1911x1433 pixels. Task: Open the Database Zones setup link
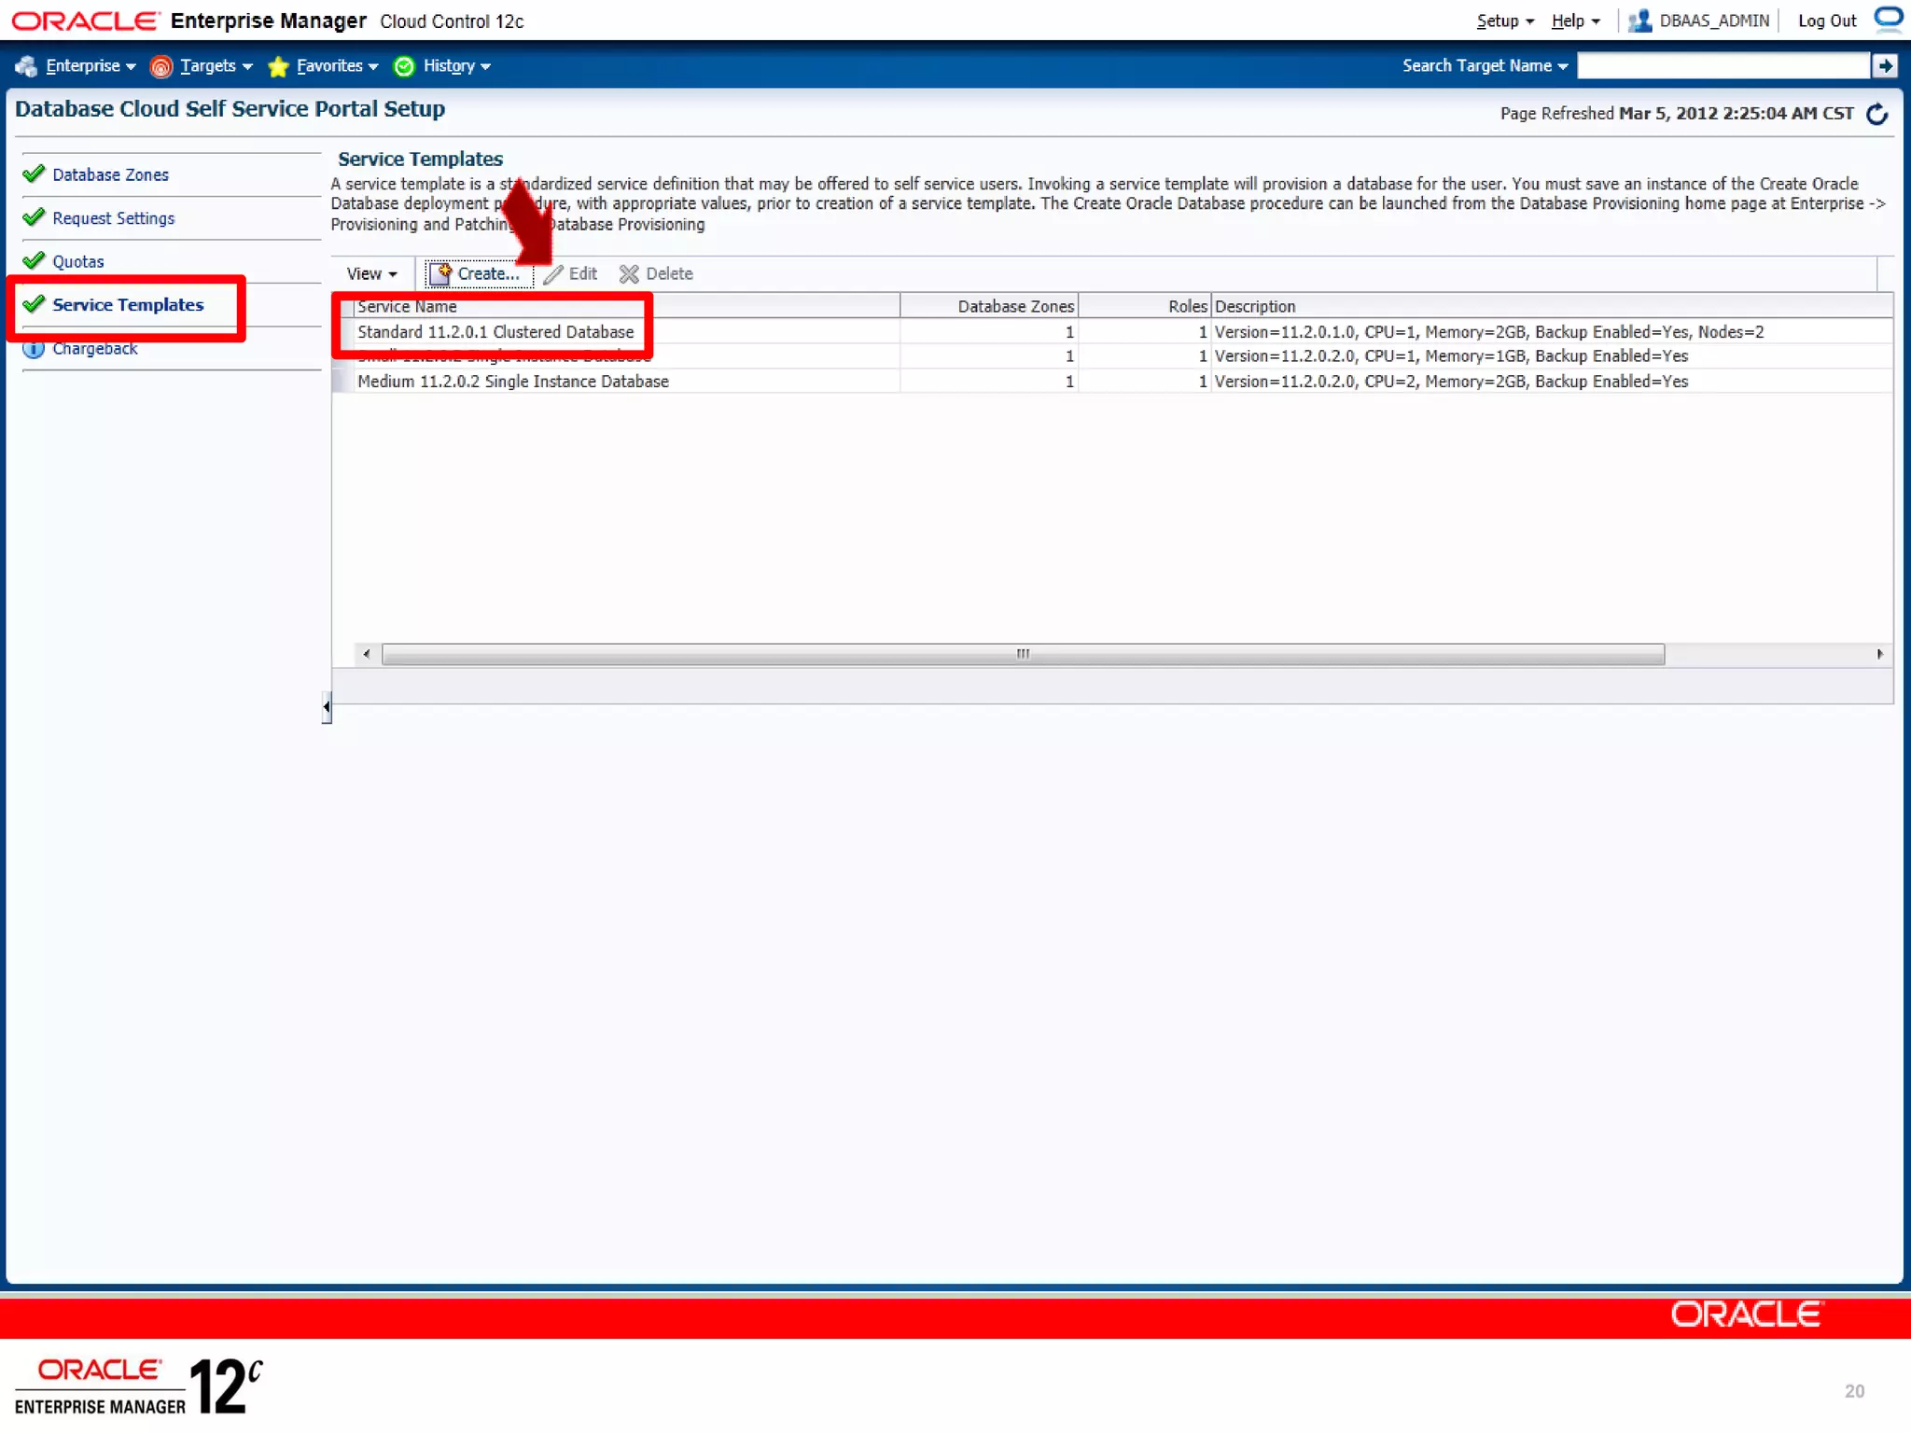pyautogui.click(x=110, y=174)
